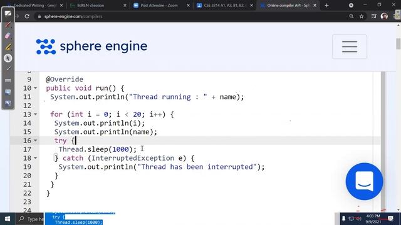Click the public void run() declaration
Screen dimensions: 401x225
point(85,88)
